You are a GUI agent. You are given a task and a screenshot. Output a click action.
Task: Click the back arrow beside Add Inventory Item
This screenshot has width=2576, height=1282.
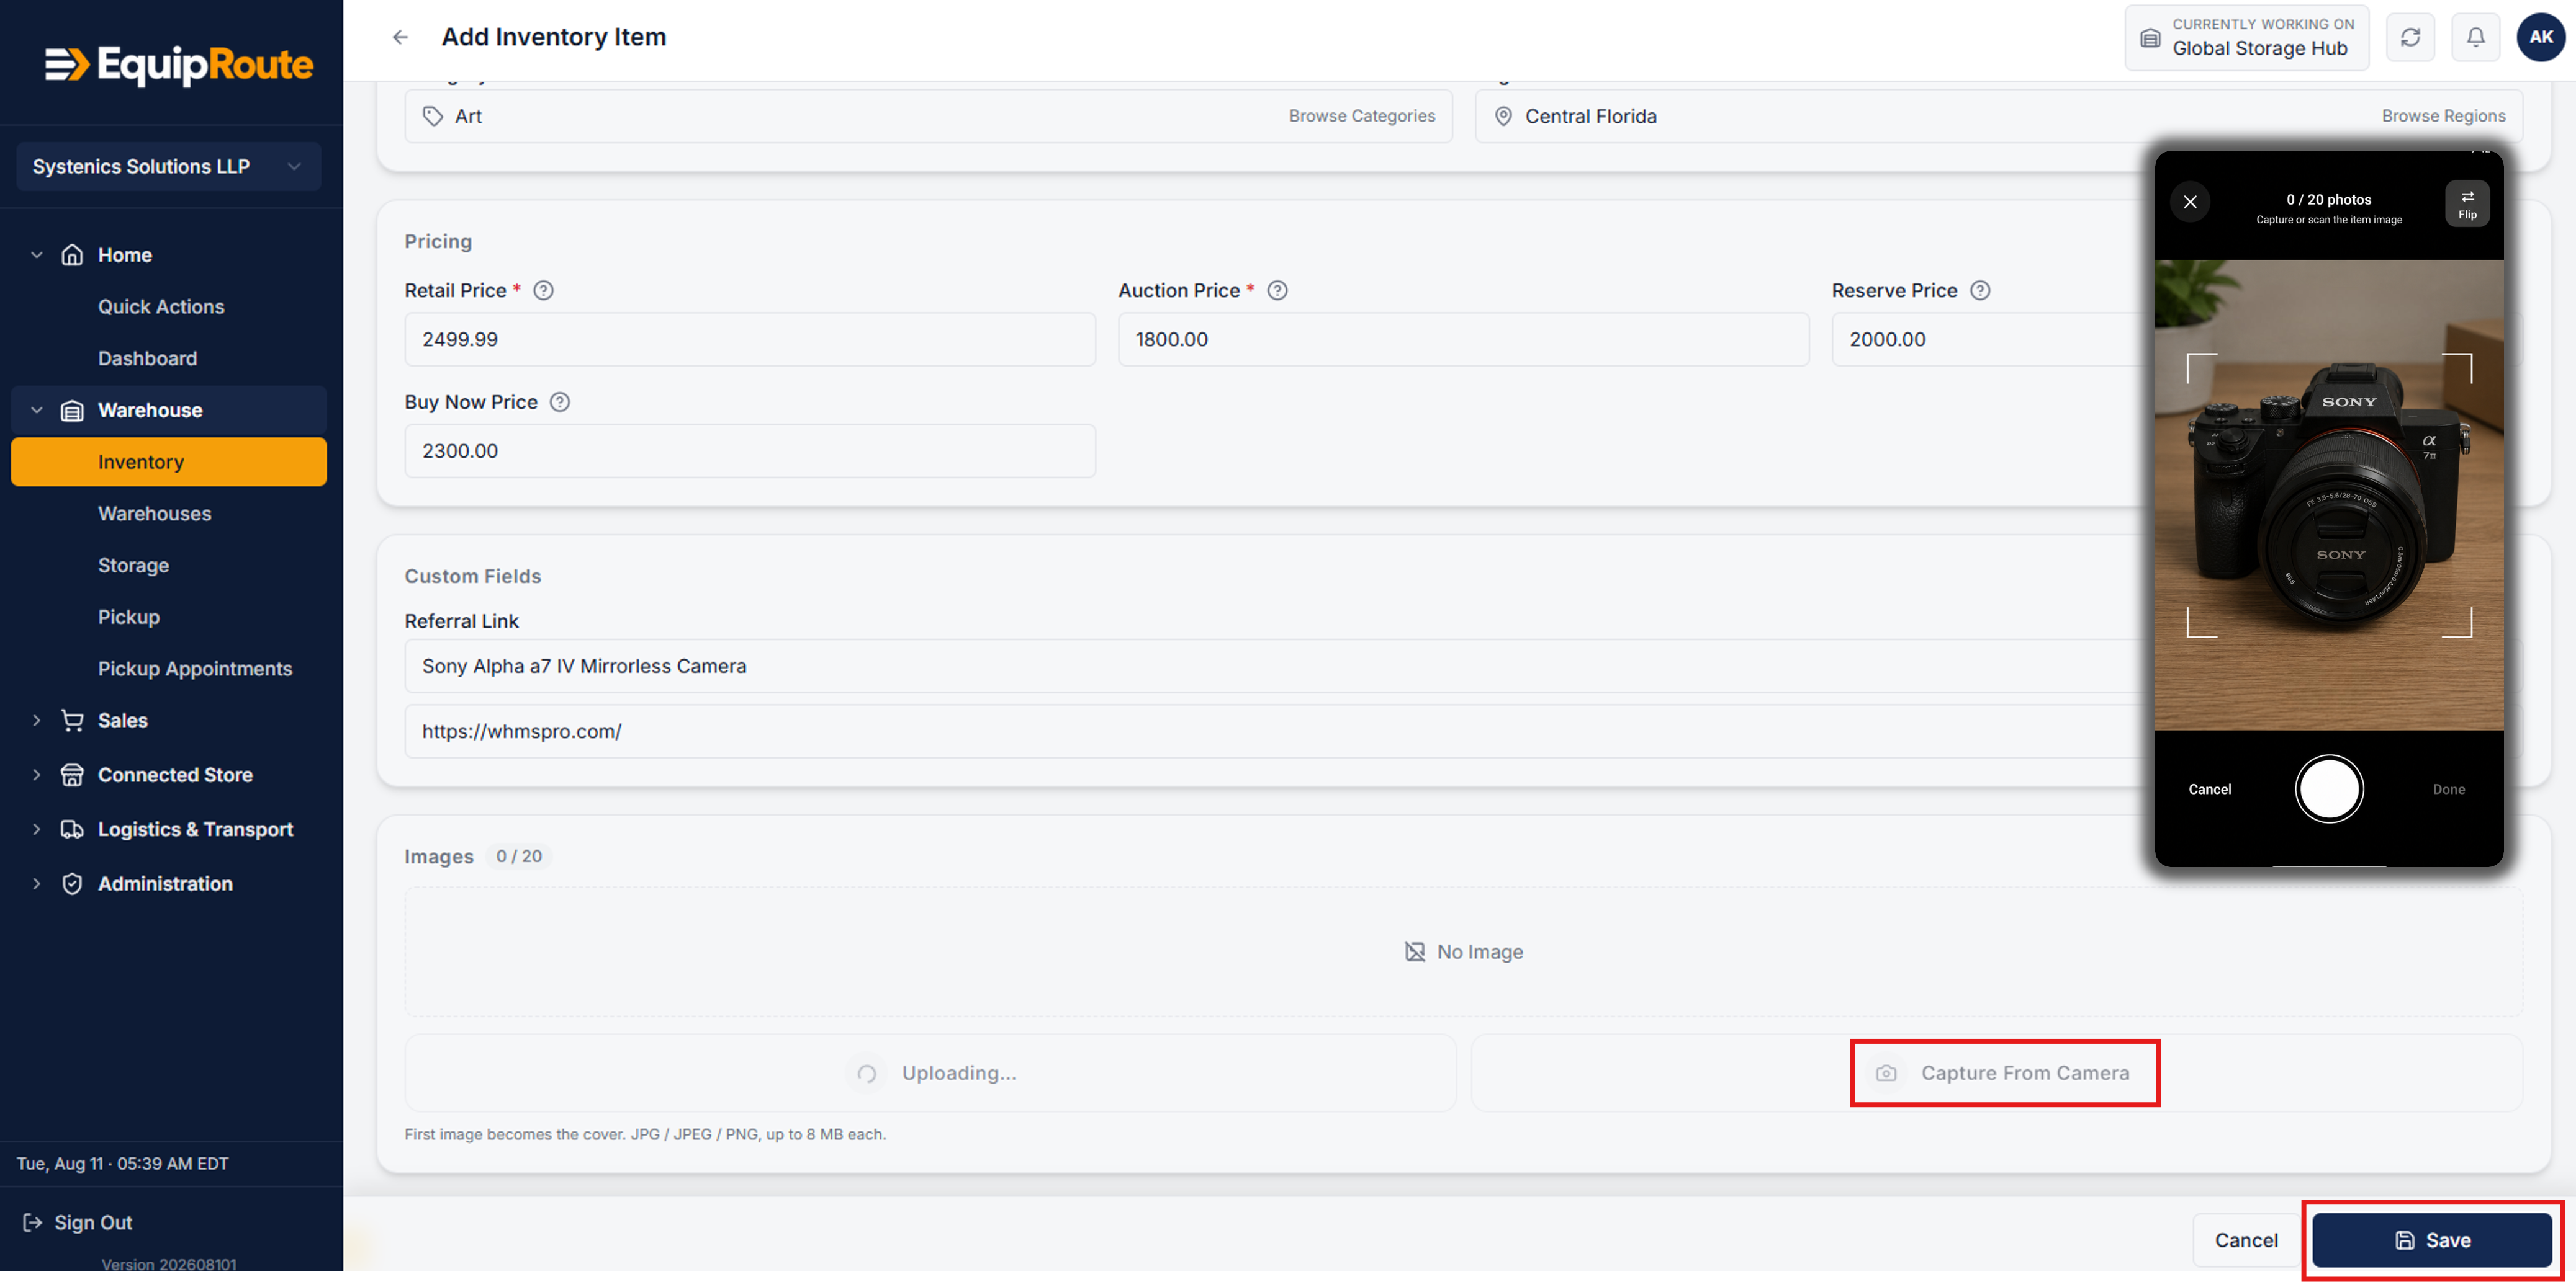pos(400,37)
